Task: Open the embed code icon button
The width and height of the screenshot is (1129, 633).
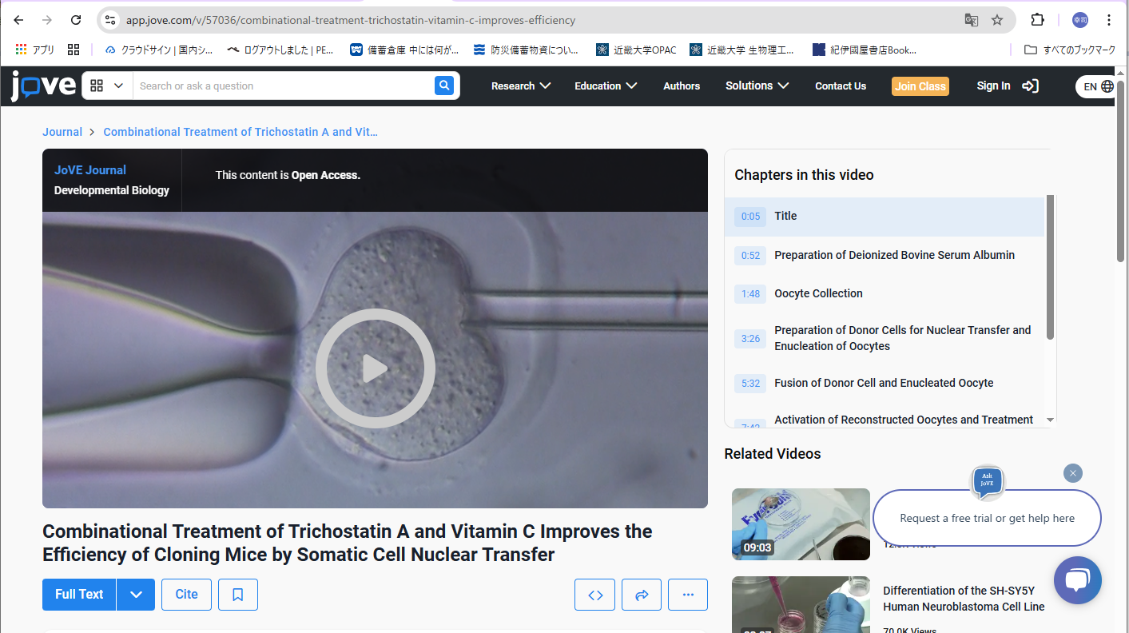Action: pos(595,595)
